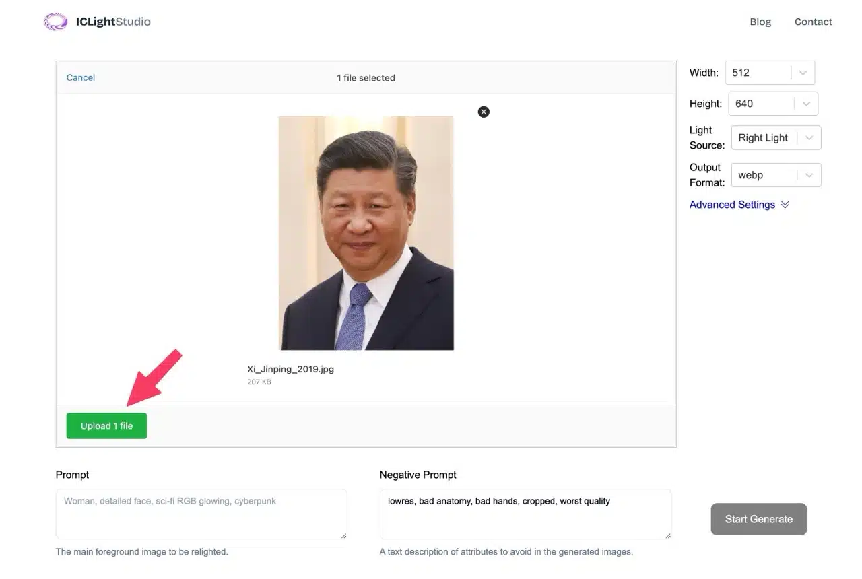Image resolution: width=862 pixels, height=579 pixels.
Task: Click the ICLightStudio brand name text
Action: tap(113, 22)
